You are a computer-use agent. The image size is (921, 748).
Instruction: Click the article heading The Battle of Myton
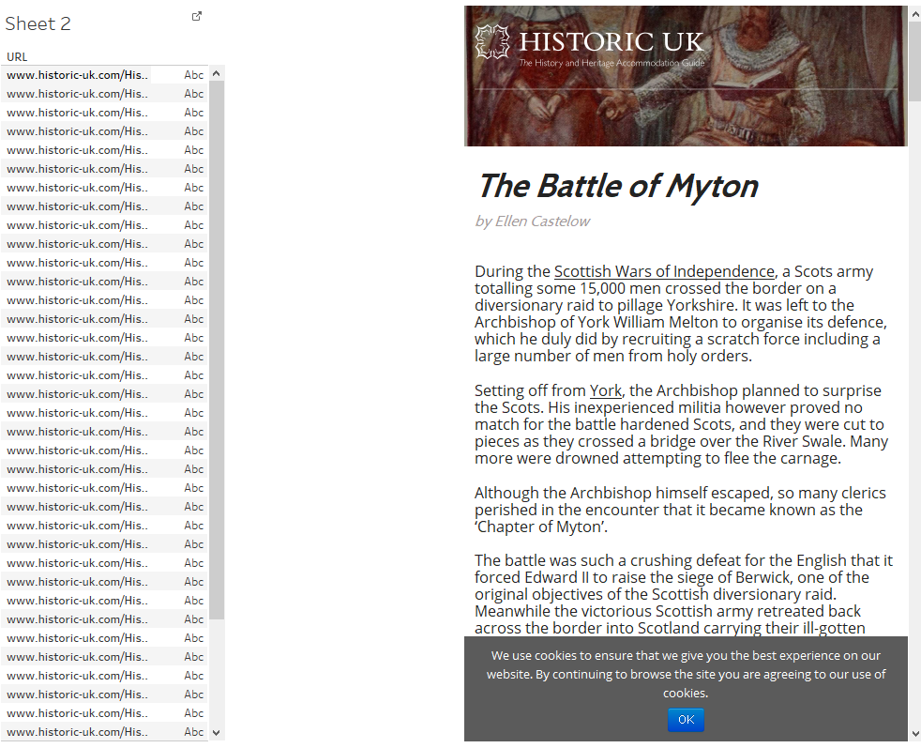pyautogui.click(x=617, y=186)
